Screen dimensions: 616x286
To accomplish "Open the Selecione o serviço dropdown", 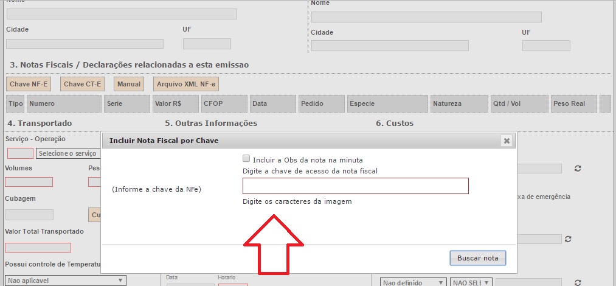I will pyautogui.click(x=67, y=153).
